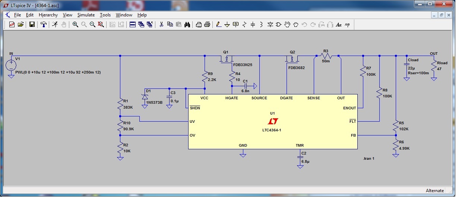This screenshot has width=468, height=206.
Task: Open the Tools menu
Action: tap(105, 15)
